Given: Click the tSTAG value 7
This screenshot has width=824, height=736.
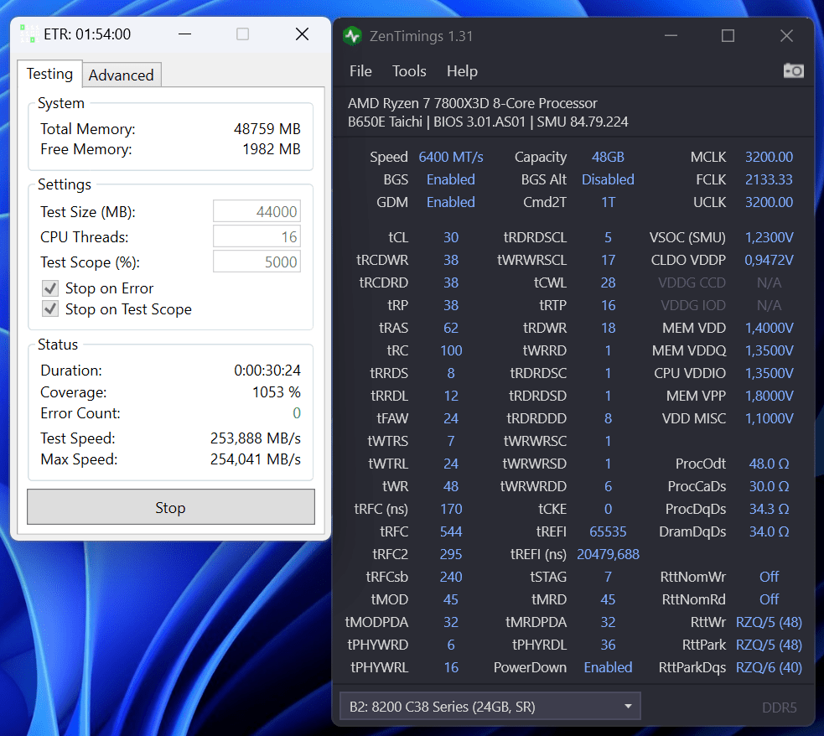Looking at the screenshot, I should [608, 577].
